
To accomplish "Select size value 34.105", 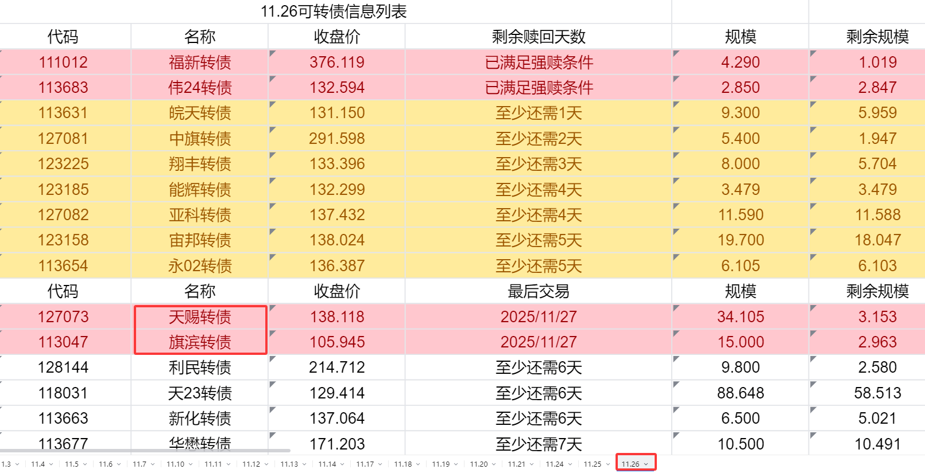I will coord(741,316).
